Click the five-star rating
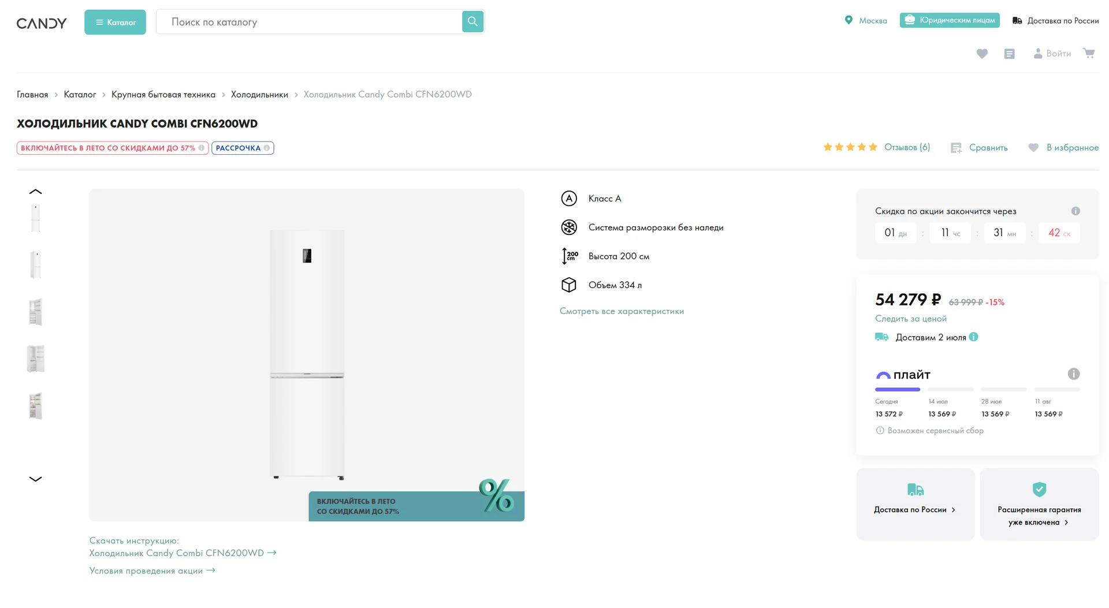The width and height of the screenshot is (1109, 608). point(850,147)
